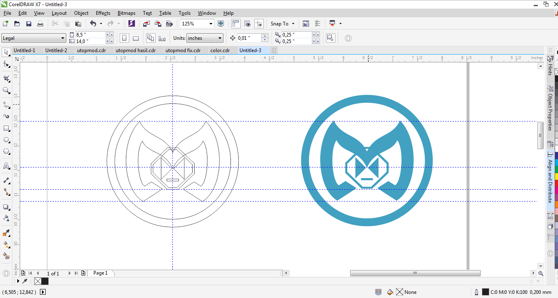The height and width of the screenshot is (298, 558).
Task: Select the Connector tool
Action: pos(6,192)
